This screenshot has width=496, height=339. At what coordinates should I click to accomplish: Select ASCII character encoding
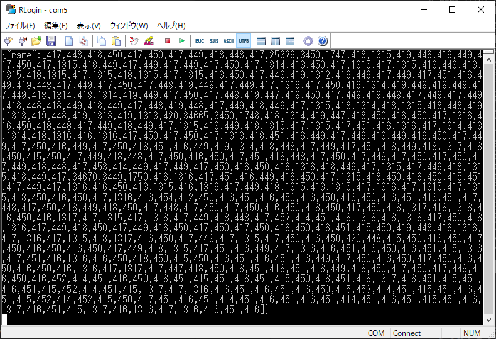[x=229, y=41]
